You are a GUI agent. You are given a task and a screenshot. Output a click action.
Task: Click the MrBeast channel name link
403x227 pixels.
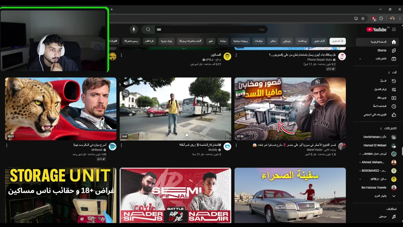(97, 150)
